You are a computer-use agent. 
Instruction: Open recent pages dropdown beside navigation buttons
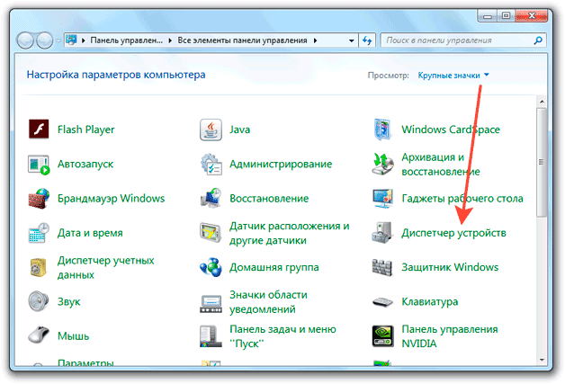point(58,40)
